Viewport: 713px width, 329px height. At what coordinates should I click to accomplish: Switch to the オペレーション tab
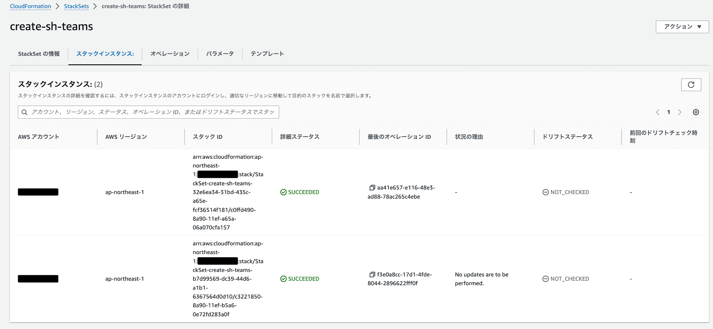tap(170, 54)
